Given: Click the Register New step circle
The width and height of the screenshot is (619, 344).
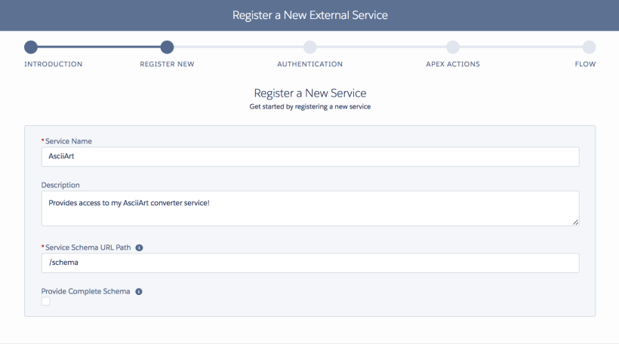Looking at the screenshot, I should (x=168, y=48).
